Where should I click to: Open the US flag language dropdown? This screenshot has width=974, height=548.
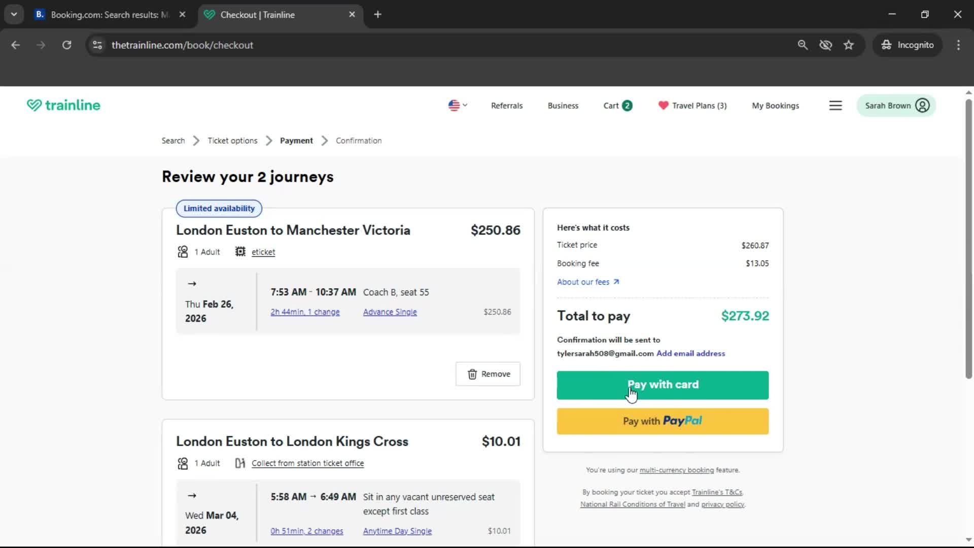(457, 106)
